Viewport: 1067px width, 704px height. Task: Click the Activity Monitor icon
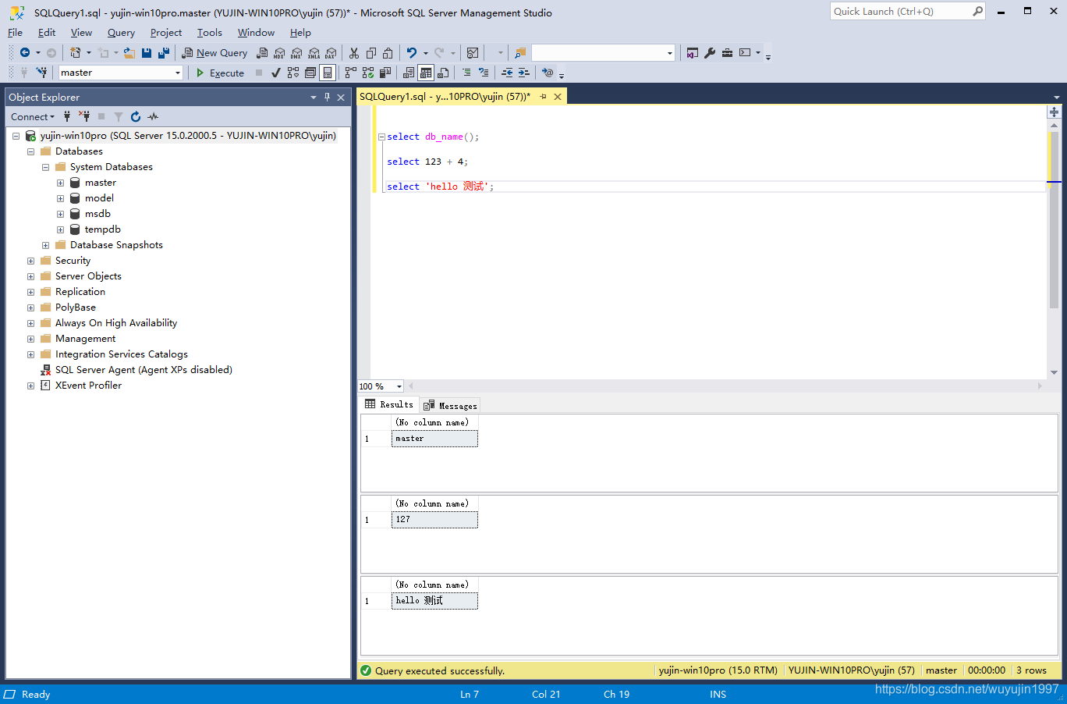click(x=472, y=53)
